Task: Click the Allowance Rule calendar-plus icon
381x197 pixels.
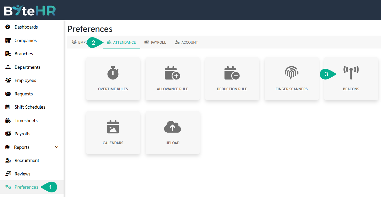Action: [172, 73]
